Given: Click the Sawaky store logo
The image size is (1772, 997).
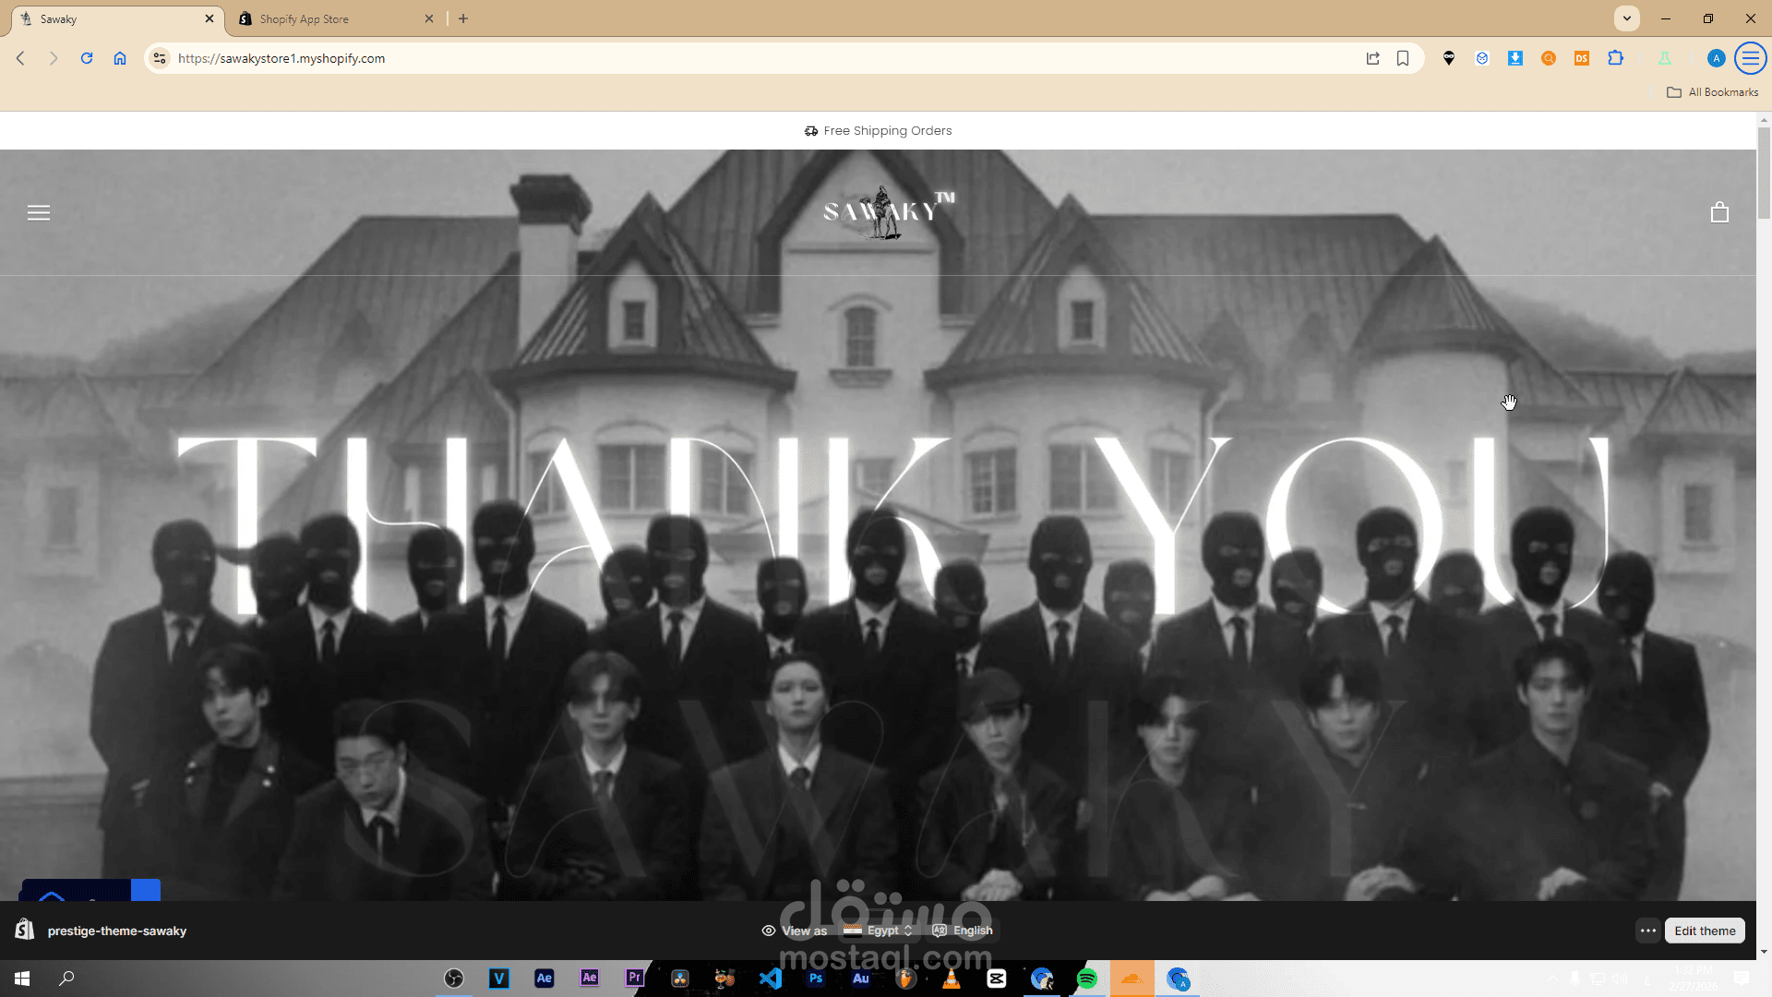Looking at the screenshot, I should [888, 211].
